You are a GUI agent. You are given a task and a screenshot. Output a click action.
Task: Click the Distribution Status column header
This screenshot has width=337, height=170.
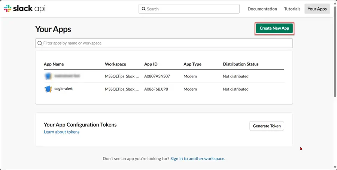coord(241,64)
